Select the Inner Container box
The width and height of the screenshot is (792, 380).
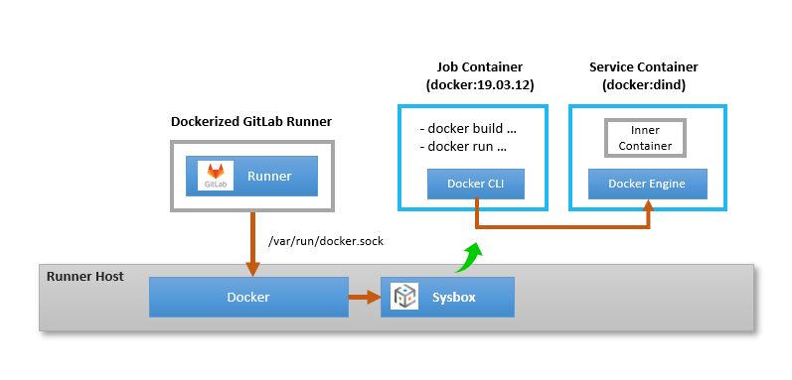click(645, 138)
